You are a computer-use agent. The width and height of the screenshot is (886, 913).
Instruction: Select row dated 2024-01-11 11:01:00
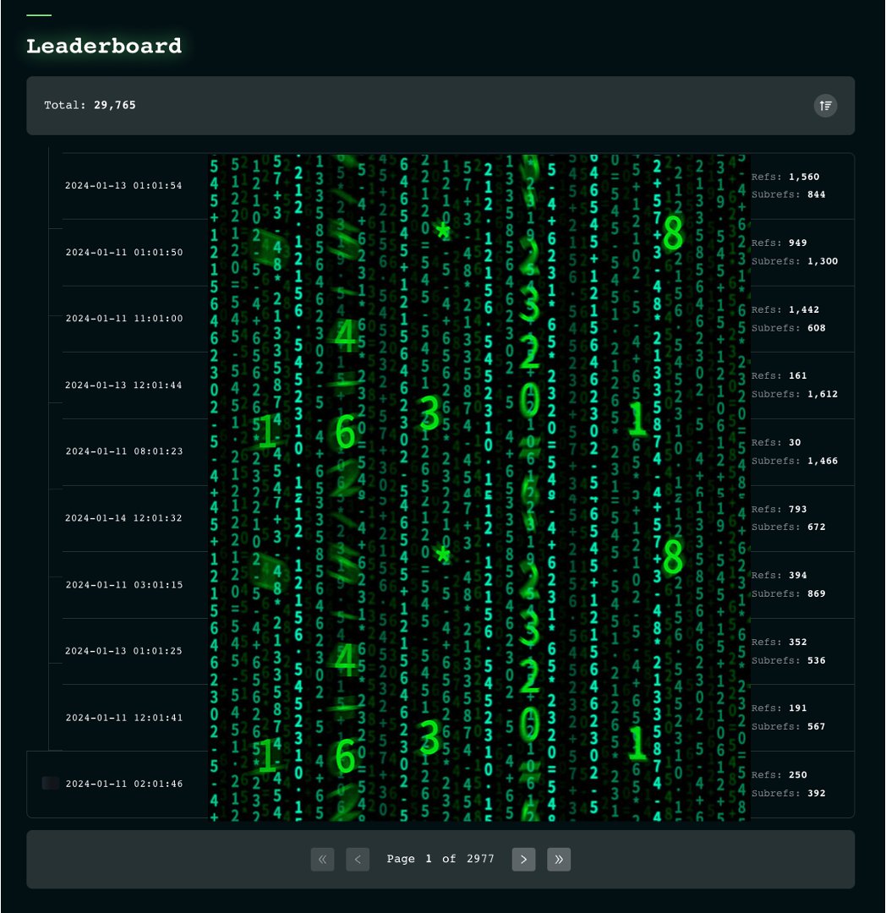pos(458,319)
